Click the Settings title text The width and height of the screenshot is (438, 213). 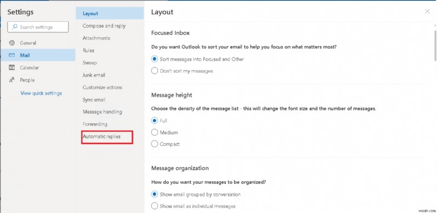click(x=20, y=12)
